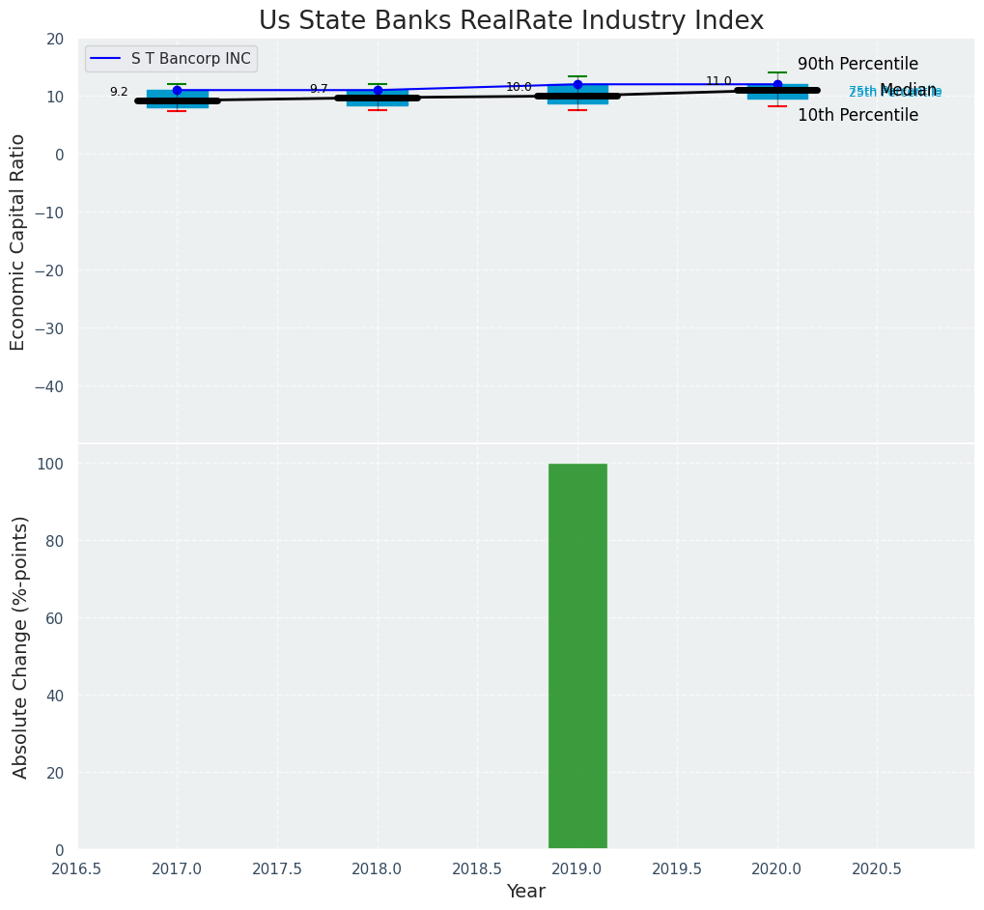Click the x-axis tick label '2019.0'

(x=577, y=869)
